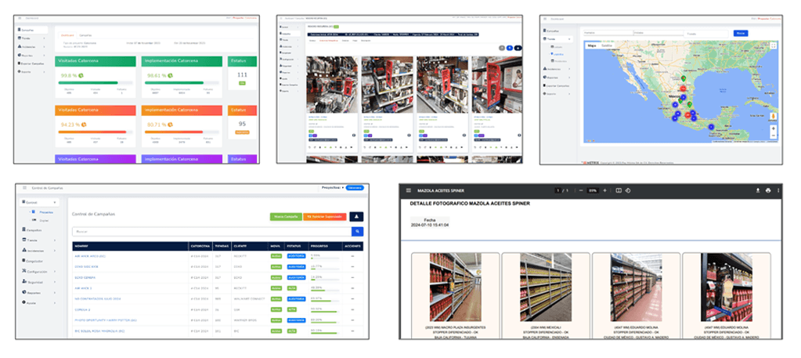The height and width of the screenshot is (358, 801).
Task: Open the AIR WICK ARCO campaign link
Action: click(89, 255)
